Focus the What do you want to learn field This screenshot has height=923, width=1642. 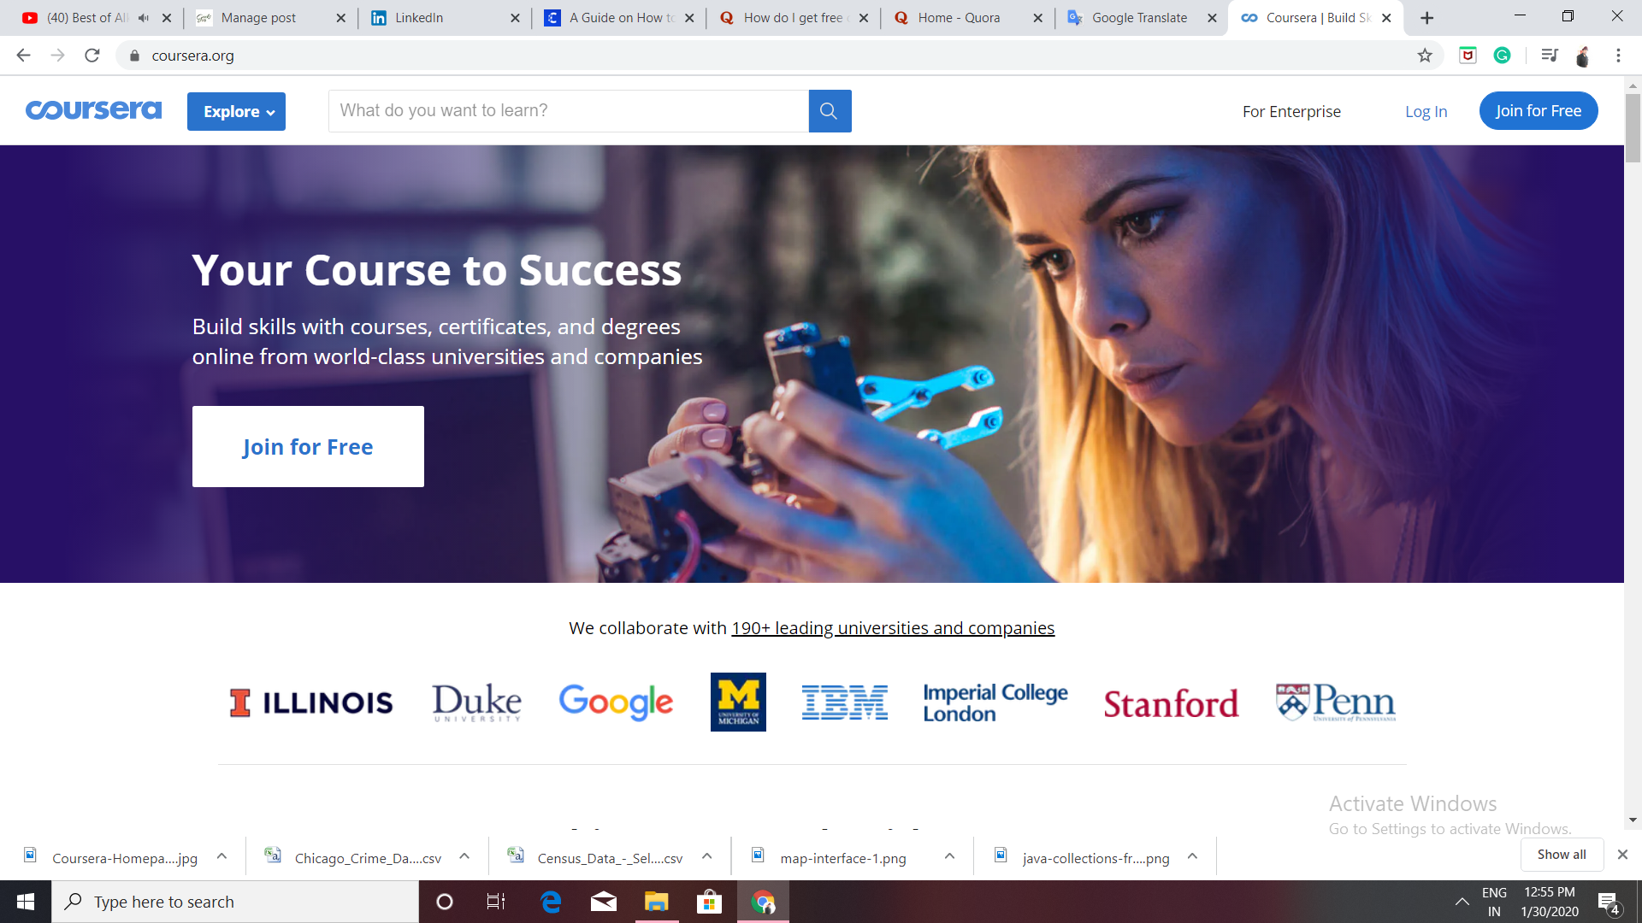pos(568,111)
